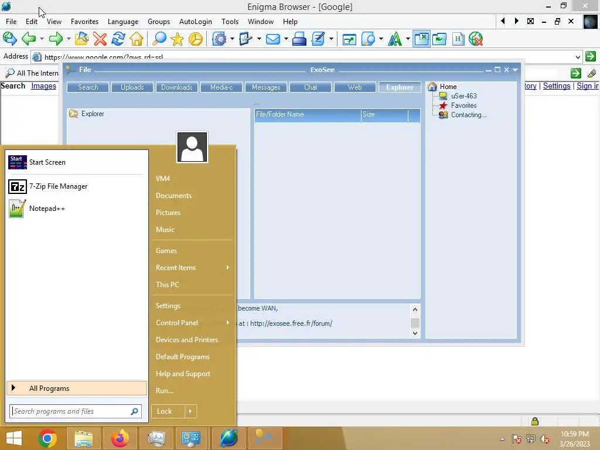The width and height of the screenshot is (600, 450).
Task: Click the highlighter pen icon
Action: pyautogui.click(x=592, y=73)
